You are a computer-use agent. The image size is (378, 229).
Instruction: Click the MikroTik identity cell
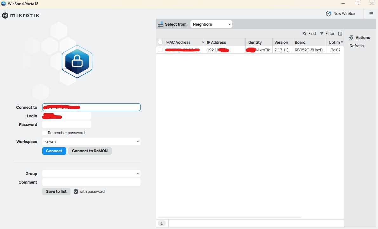point(259,50)
